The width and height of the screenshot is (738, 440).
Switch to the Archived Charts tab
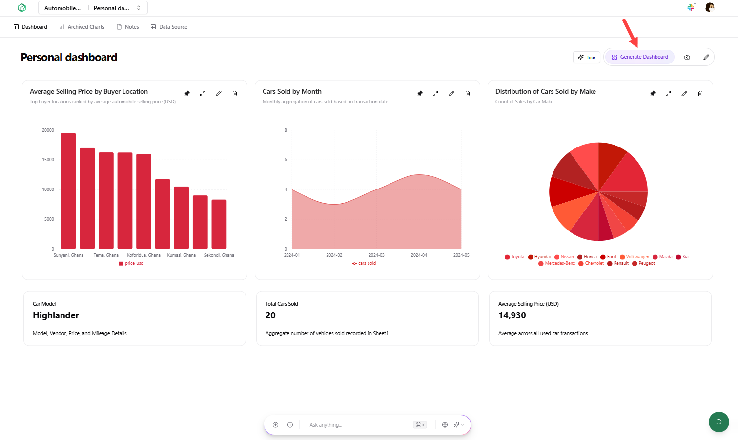82,27
